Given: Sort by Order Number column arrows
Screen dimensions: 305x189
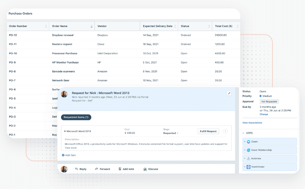Looking at the screenshot, I should coord(46,26).
